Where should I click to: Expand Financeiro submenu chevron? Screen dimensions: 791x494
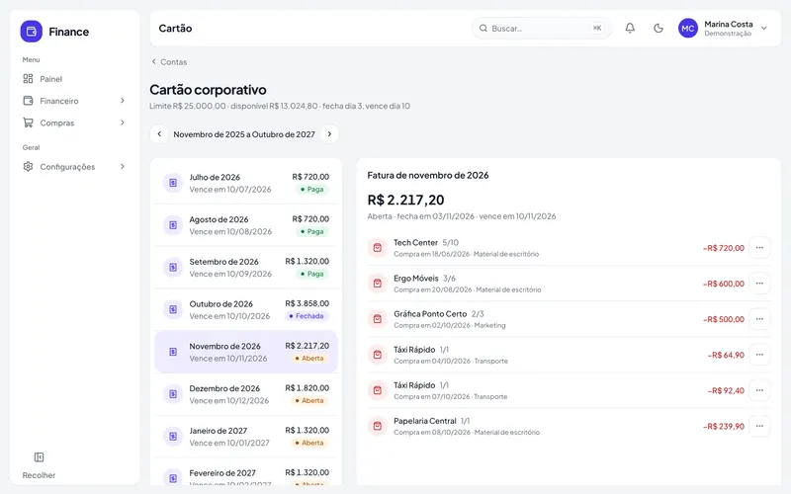122,101
